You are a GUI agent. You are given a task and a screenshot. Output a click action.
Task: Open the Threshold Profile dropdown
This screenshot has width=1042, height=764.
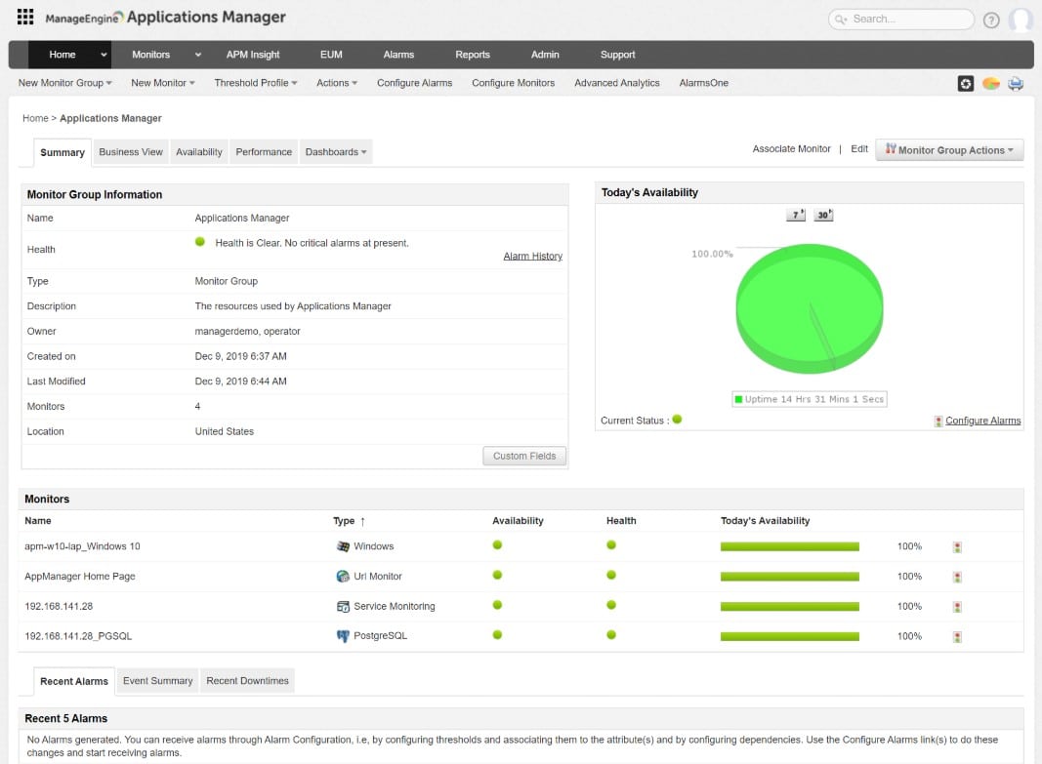point(256,83)
